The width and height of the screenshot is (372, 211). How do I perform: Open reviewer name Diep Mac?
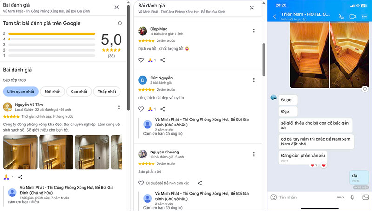pyautogui.click(x=159, y=29)
